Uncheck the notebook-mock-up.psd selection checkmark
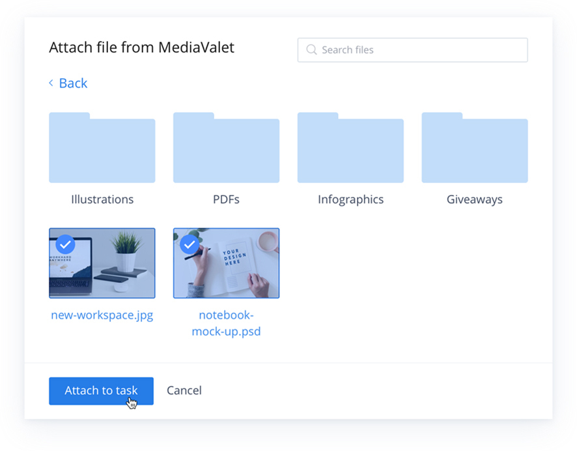This screenshot has height=451, width=577. coord(190,244)
